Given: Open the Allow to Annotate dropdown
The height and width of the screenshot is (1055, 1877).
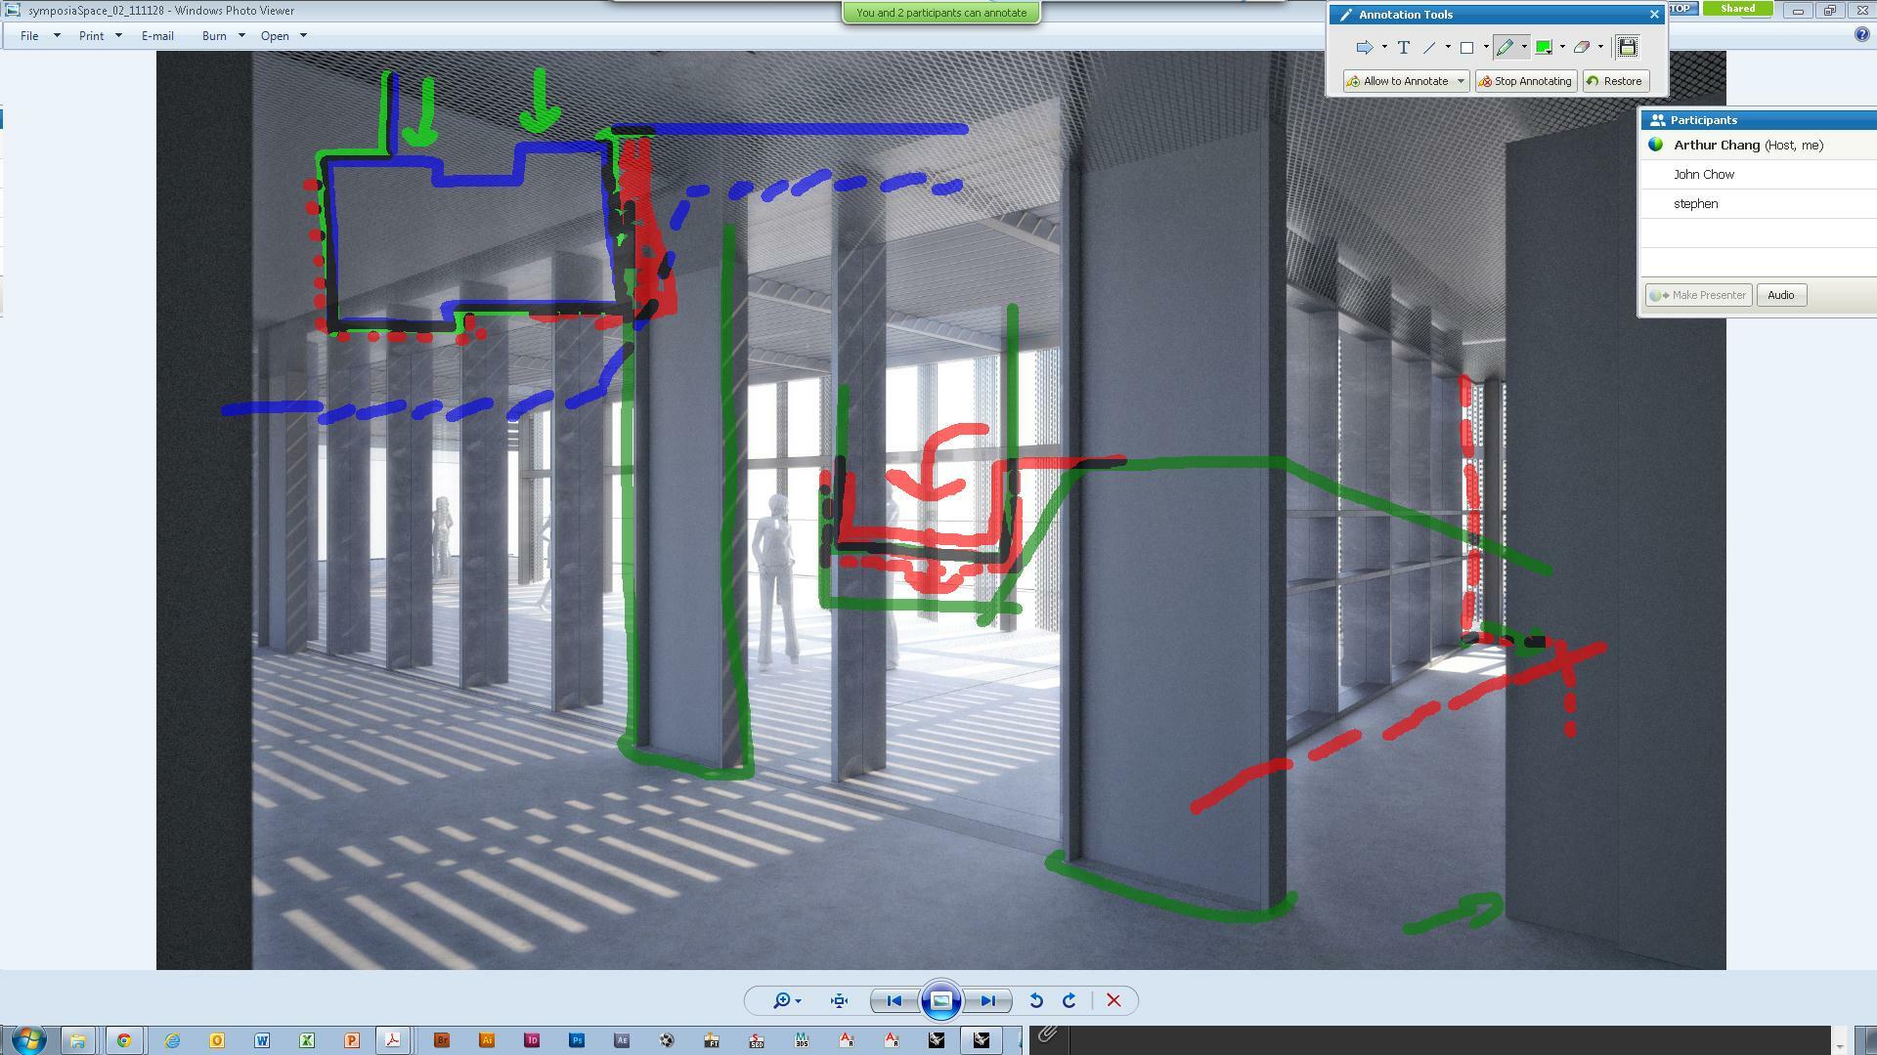Looking at the screenshot, I should point(1406,81).
